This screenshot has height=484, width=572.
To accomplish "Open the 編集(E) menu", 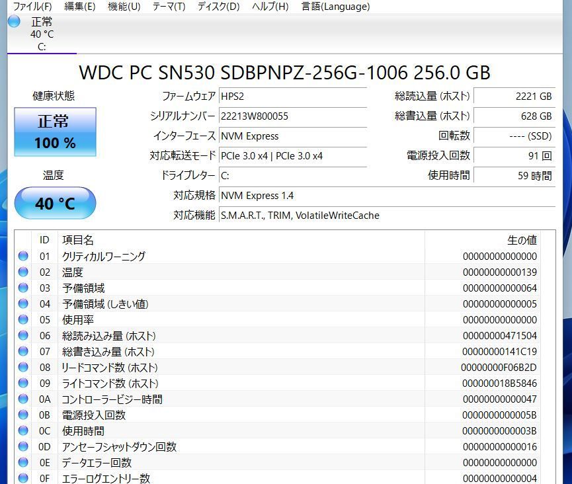I will 80,6.
